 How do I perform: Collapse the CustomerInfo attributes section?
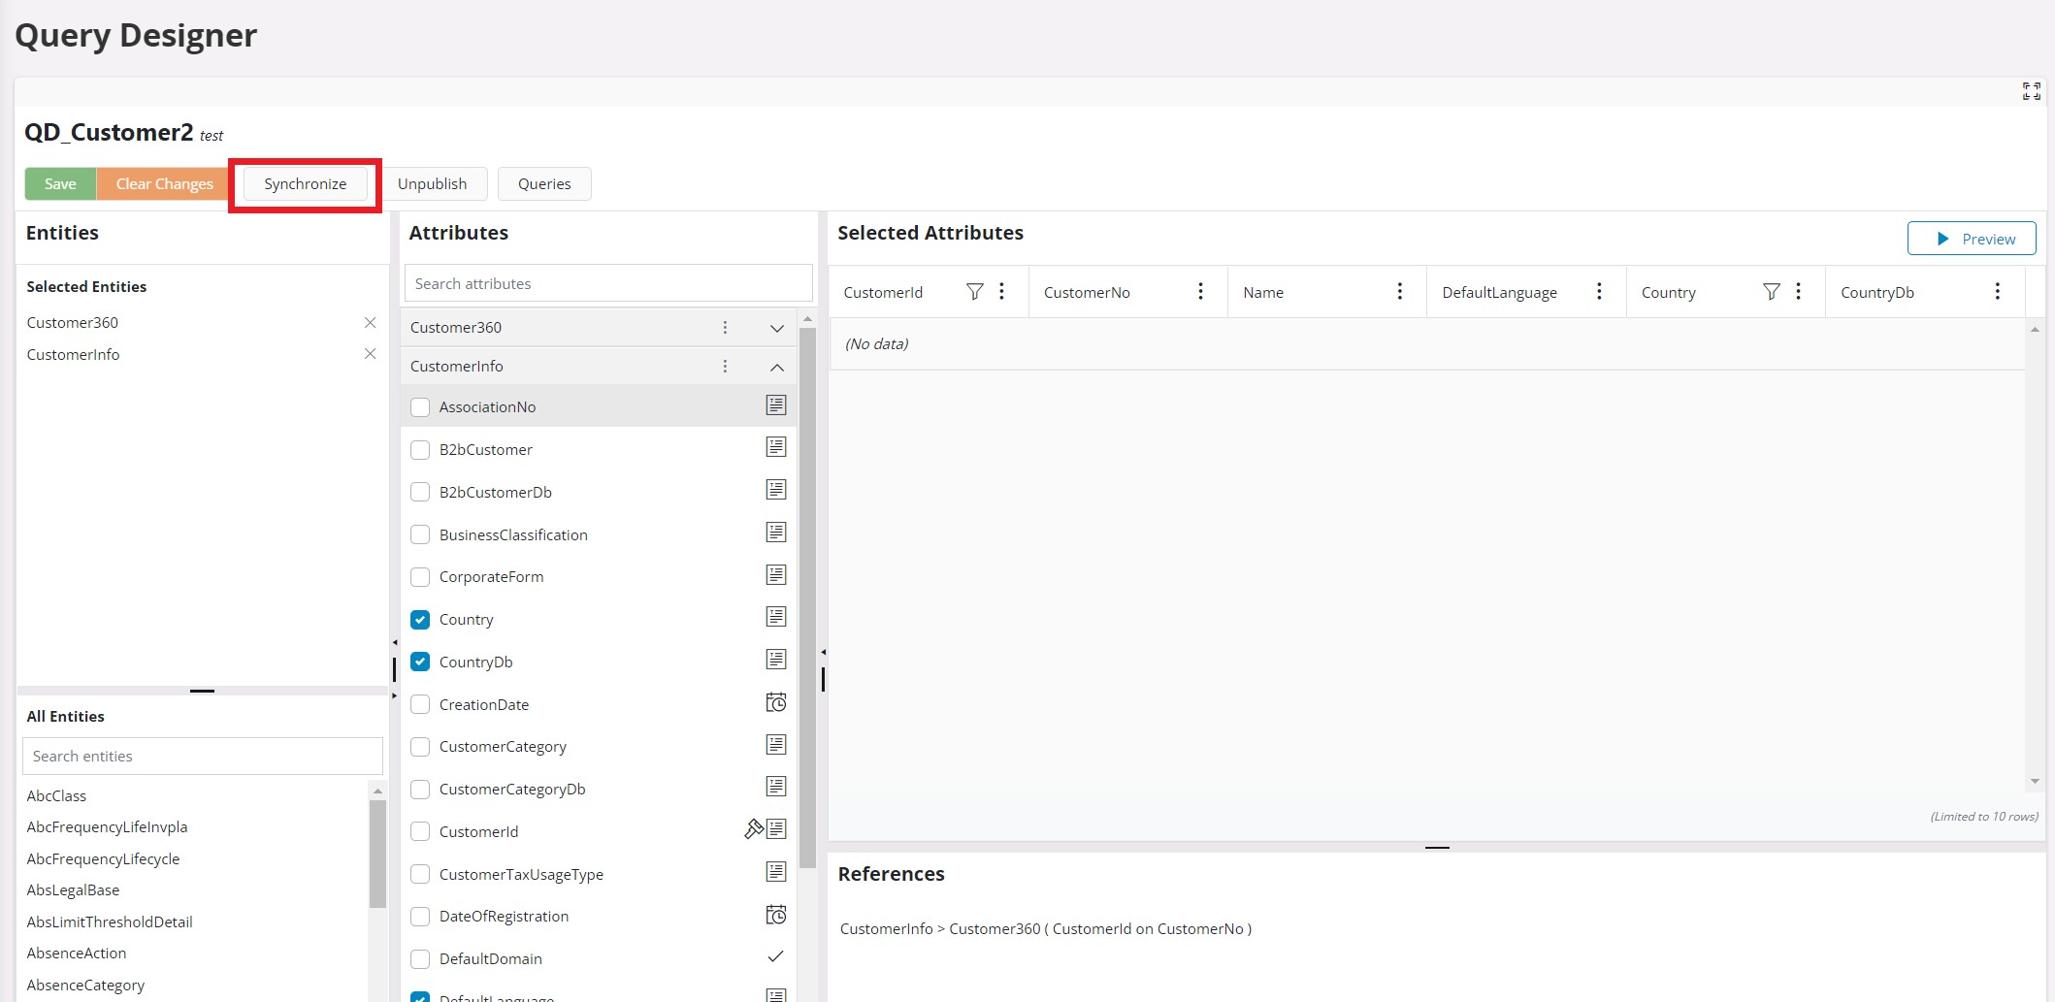click(775, 368)
